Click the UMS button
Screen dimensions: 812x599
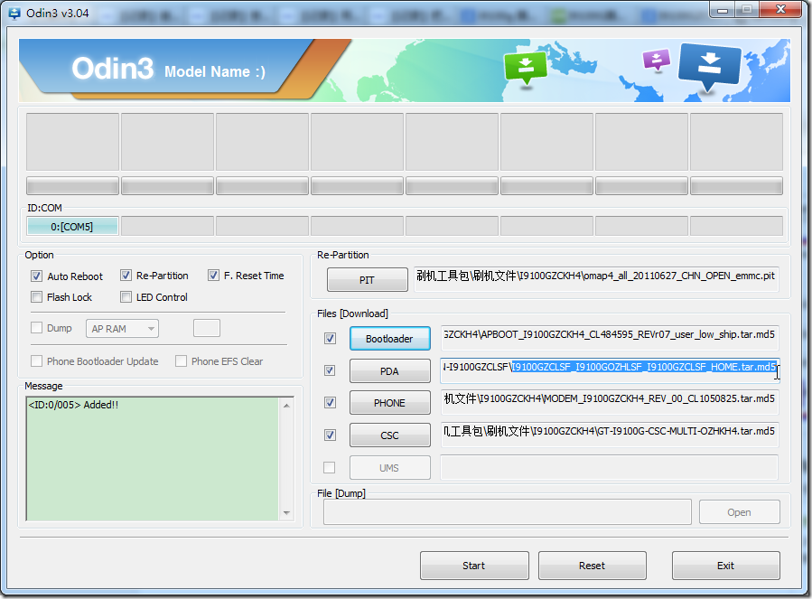coord(390,468)
